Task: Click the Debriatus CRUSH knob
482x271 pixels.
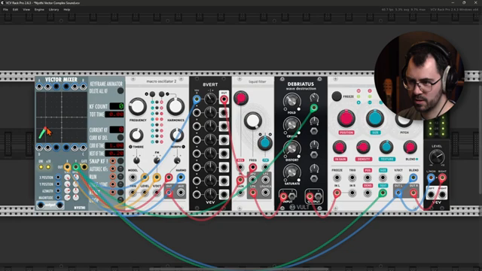Action: tap(291, 125)
